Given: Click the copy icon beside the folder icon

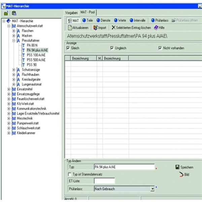Looking at the screenshot, I should click(x=14, y=13).
